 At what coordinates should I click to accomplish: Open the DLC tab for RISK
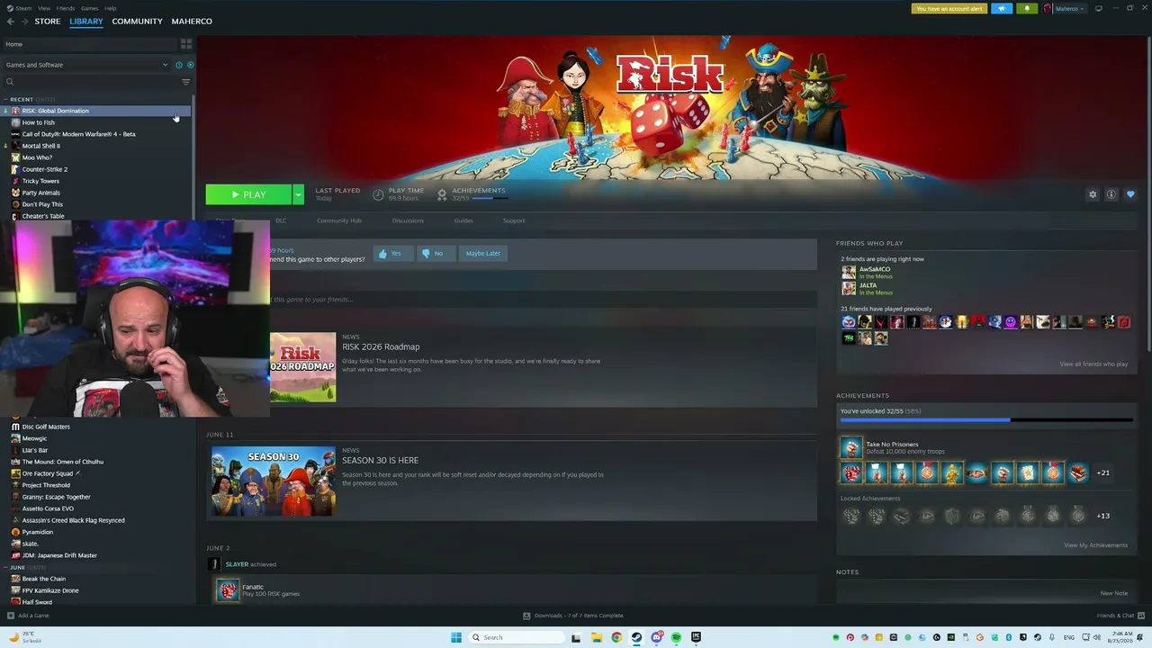[281, 220]
